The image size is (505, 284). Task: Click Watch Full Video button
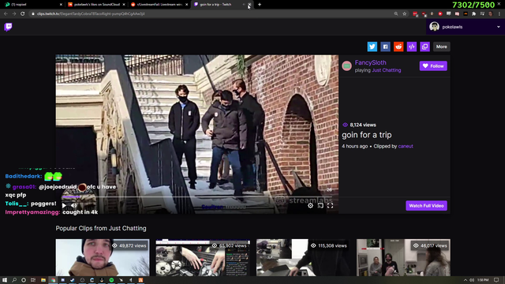pyautogui.click(x=426, y=205)
